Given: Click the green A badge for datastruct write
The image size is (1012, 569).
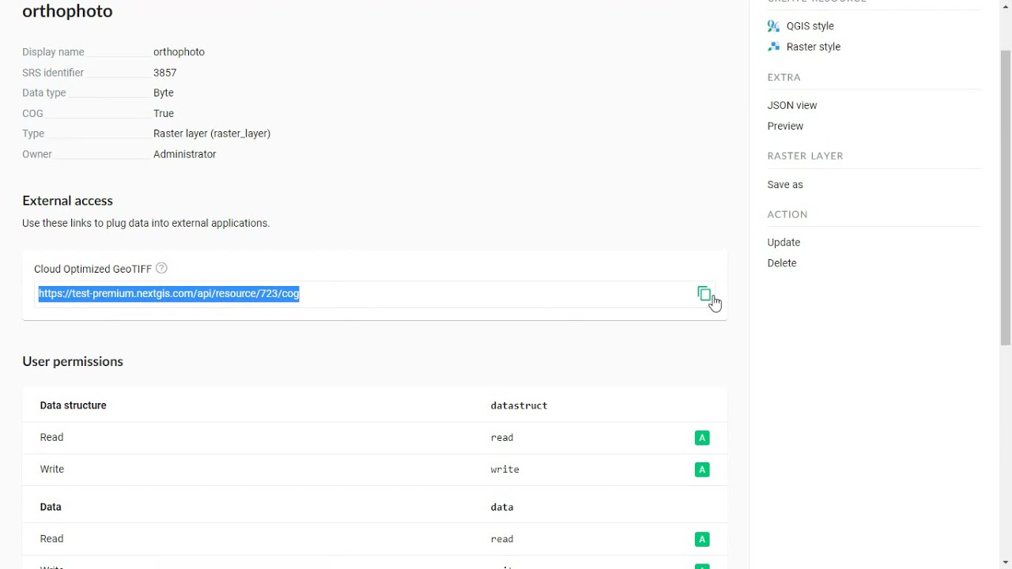Looking at the screenshot, I should [702, 469].
